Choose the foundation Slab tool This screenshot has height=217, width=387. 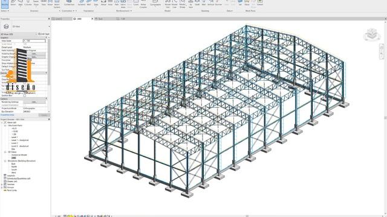pos(96,3)
